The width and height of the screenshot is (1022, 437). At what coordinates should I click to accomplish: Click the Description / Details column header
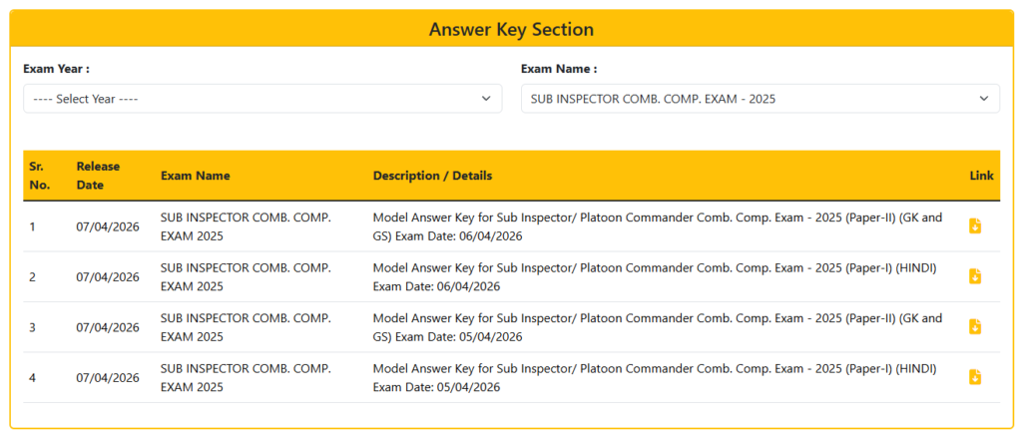click(432, 176)
